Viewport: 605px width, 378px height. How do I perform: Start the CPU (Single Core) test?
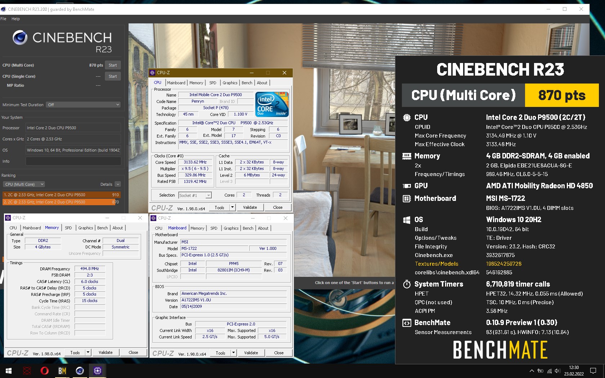(113, 76)
